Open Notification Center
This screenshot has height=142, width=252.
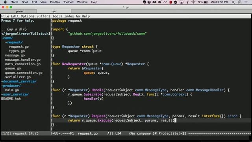246,2
